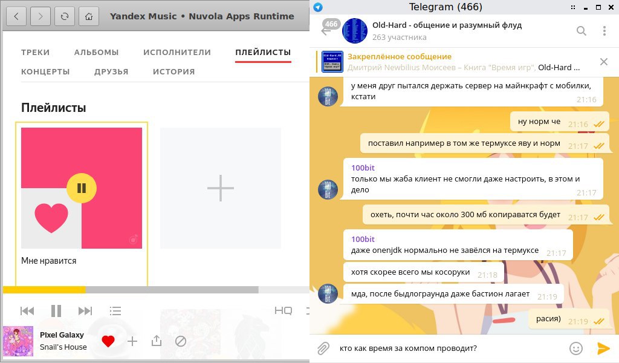Open the emoji picker in Telegram
Screen dimensions: 619x363
click(576, 348)
